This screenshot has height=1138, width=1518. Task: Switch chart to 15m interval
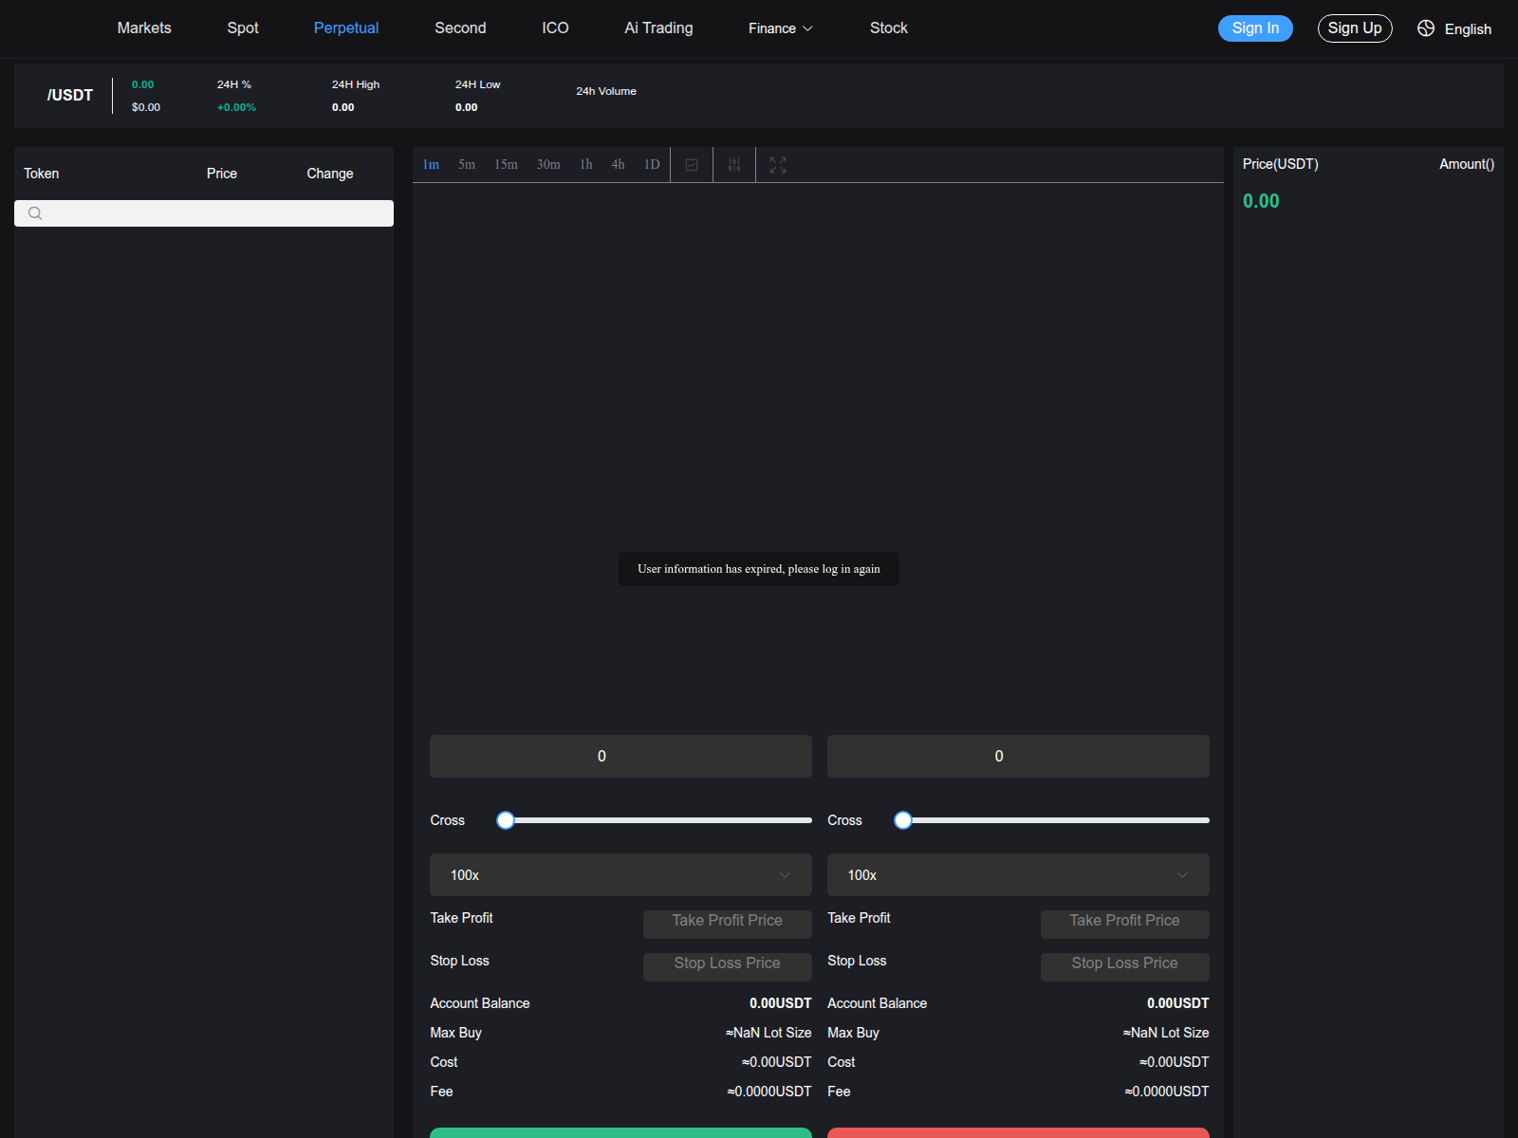pyautogui.click(x=506, y=165)
